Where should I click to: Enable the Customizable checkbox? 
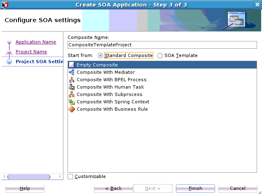pyautogui.click(x=70, y=176)
